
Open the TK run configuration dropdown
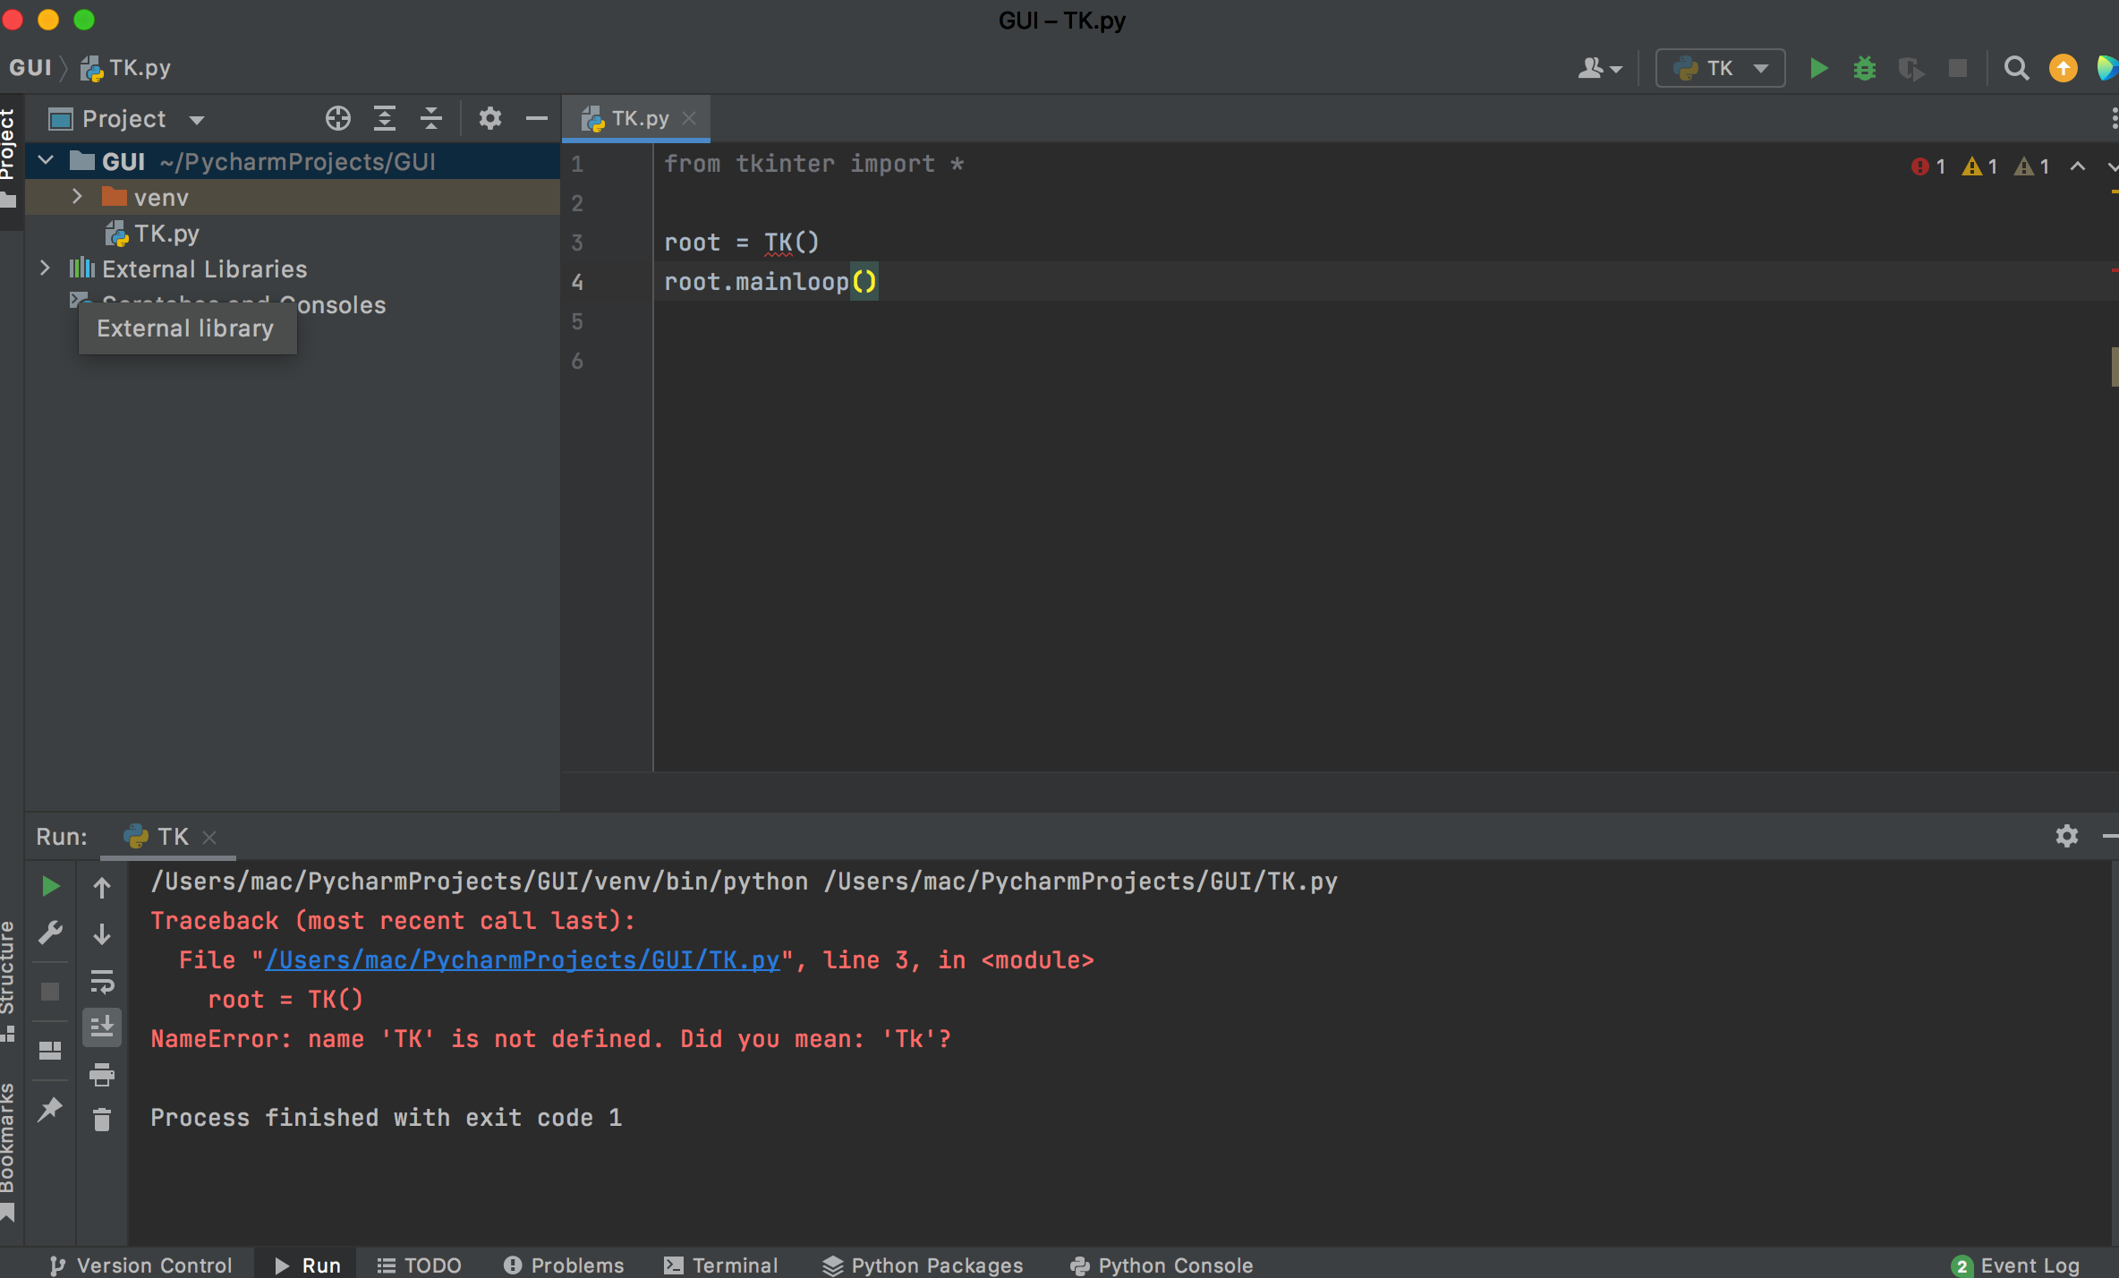1720,68
